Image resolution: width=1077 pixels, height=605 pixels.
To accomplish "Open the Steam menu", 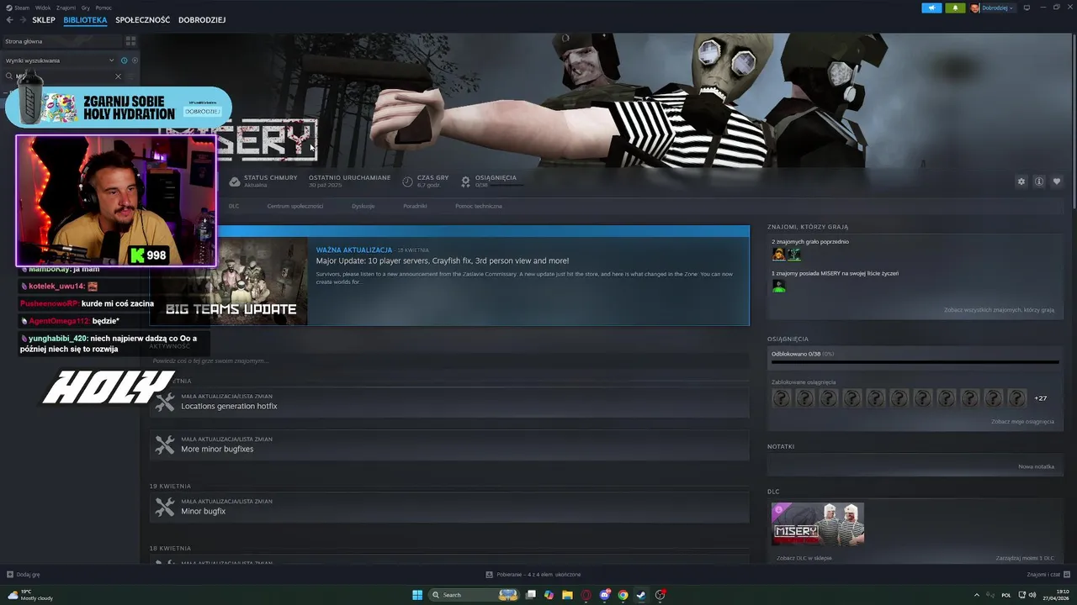I will click(x=22, y=8).
